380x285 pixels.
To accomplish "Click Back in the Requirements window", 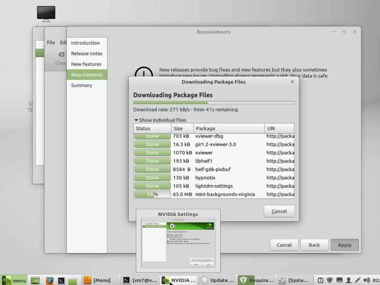I will 314,245.
